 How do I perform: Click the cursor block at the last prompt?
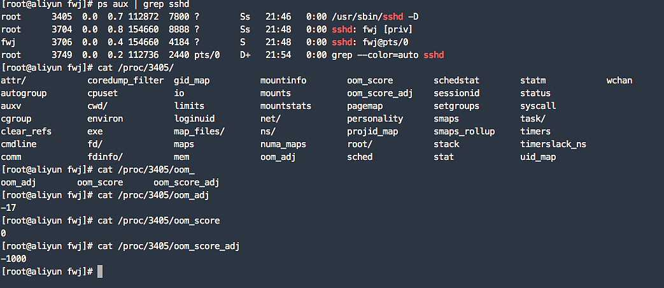click(99, 271)
